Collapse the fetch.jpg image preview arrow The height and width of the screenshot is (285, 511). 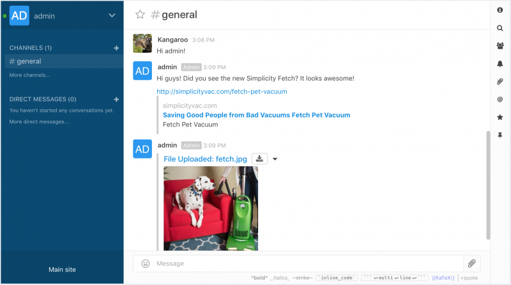tap(275, 159)
